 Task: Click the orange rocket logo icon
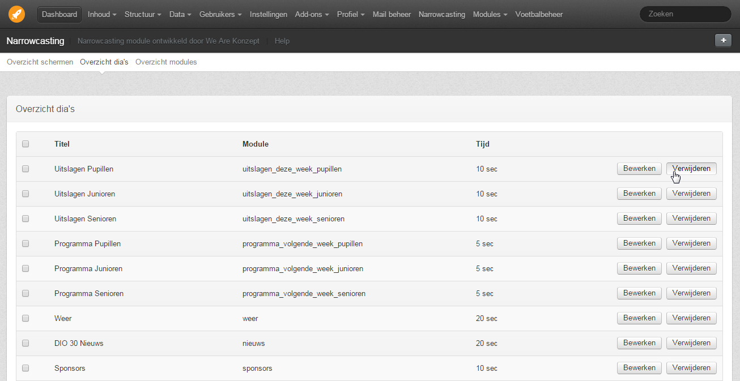(17, 14)
